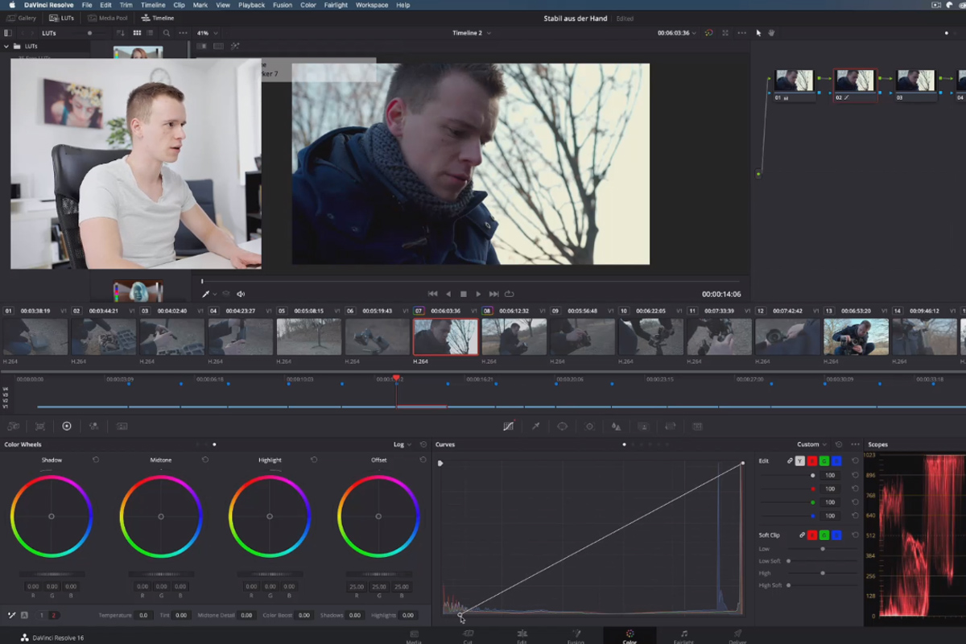Open the Color menu
Viewport: 966px width, 644px height.
[x=307, y=5]
